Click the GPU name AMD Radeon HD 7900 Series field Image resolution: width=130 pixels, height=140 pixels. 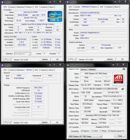pos(96,74)
